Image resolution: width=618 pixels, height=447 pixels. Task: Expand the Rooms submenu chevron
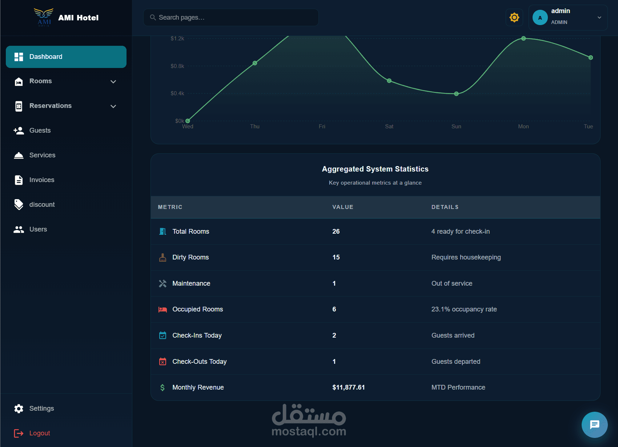point(113,82)
